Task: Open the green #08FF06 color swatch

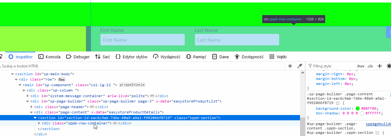Action: (357, 108)
